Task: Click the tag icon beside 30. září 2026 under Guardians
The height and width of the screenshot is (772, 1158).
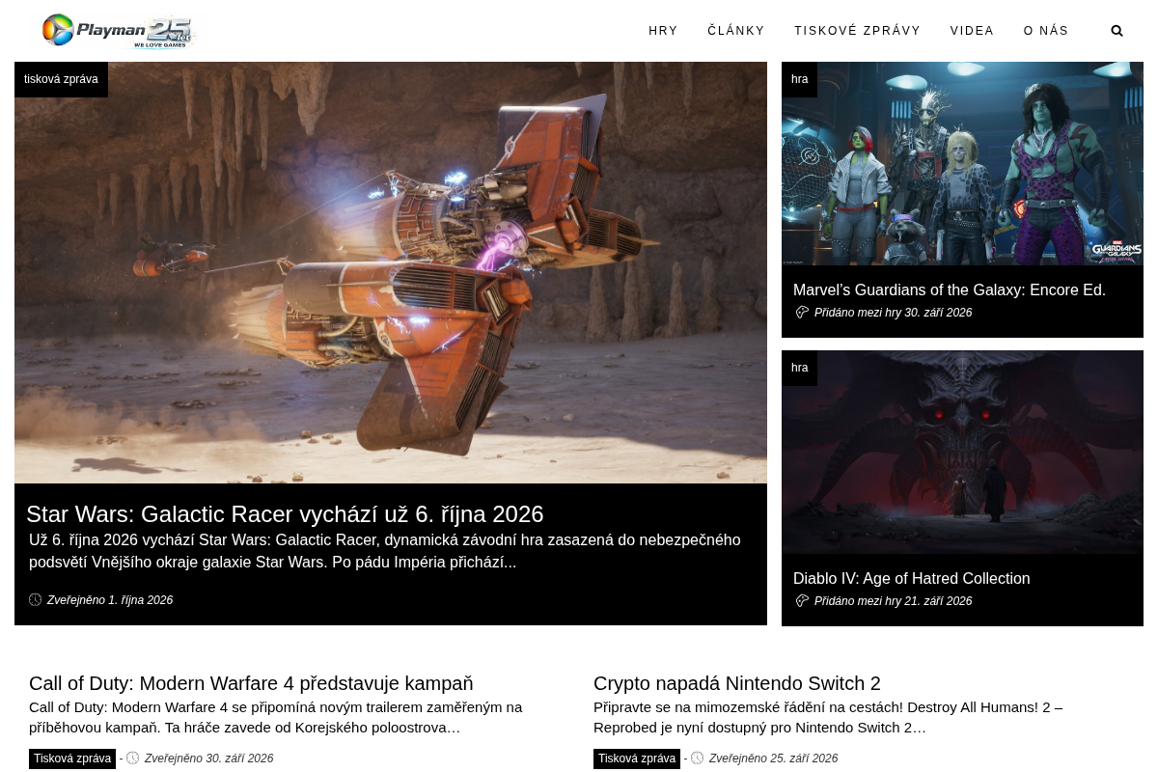Action: coord(802,313)
